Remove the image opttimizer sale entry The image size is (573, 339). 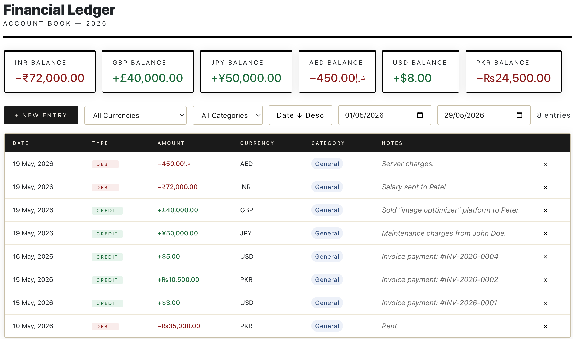click(545, 210)
